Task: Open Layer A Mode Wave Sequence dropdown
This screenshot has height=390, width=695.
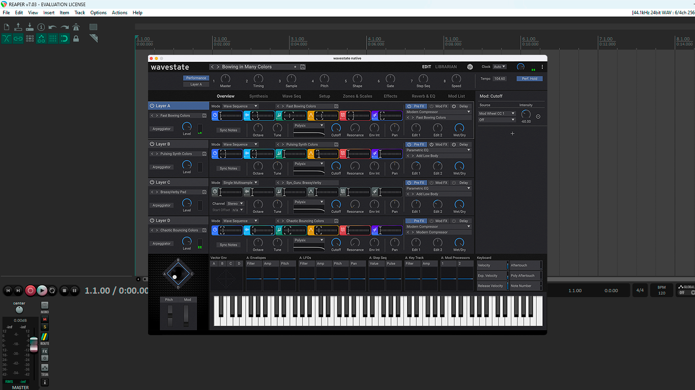Action: (x=240, y=106)
